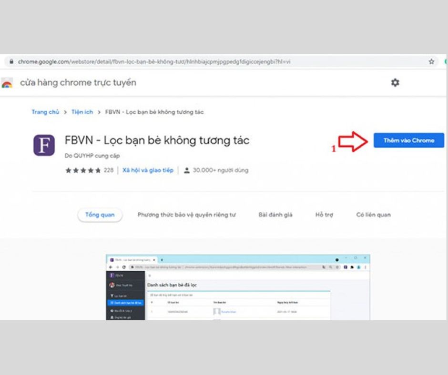Click the purple FBVN extension icon
Viewport: 448px width, 375px height.
(44, 145)
